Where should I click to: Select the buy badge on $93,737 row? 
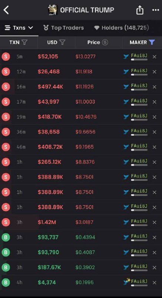(x=6, y=237)
